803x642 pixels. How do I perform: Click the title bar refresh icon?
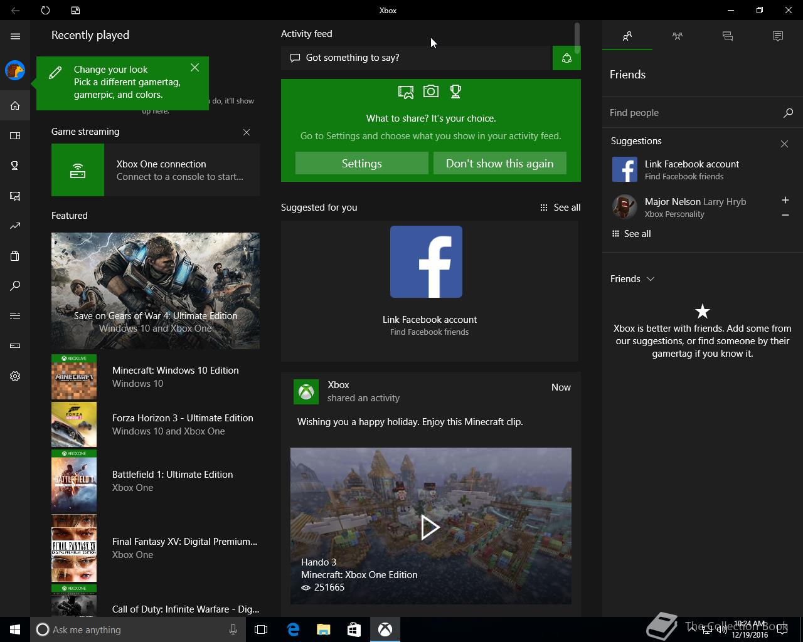tap(45, 10)
